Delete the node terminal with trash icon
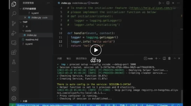191x106 pixels. pos(169,59)
